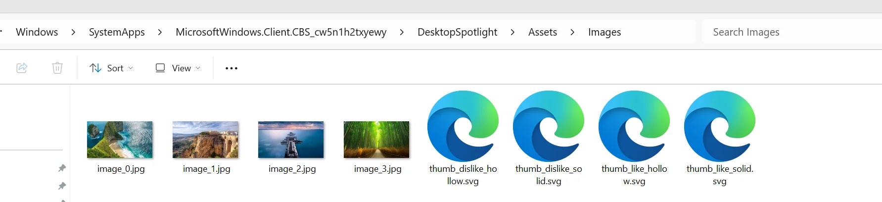This screenshot has height=202, width=882.
Task: Expand the chevron after Windows breadcrumb
Action: click(x=73, y=32)
